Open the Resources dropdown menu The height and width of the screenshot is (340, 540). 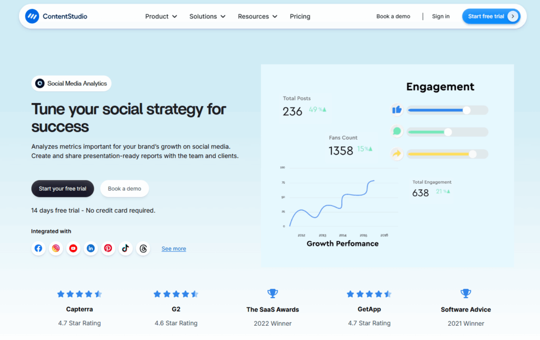[x=257, y=16]
